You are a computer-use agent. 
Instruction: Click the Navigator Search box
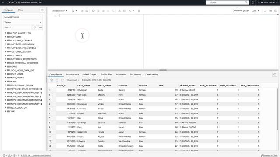coord(17,27)
